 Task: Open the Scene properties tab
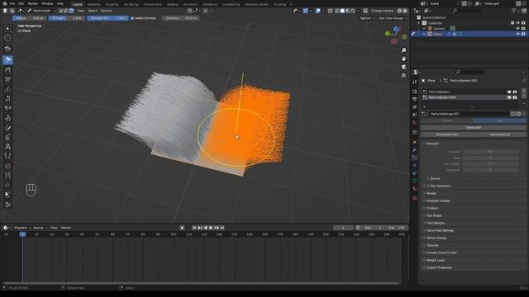415,115
